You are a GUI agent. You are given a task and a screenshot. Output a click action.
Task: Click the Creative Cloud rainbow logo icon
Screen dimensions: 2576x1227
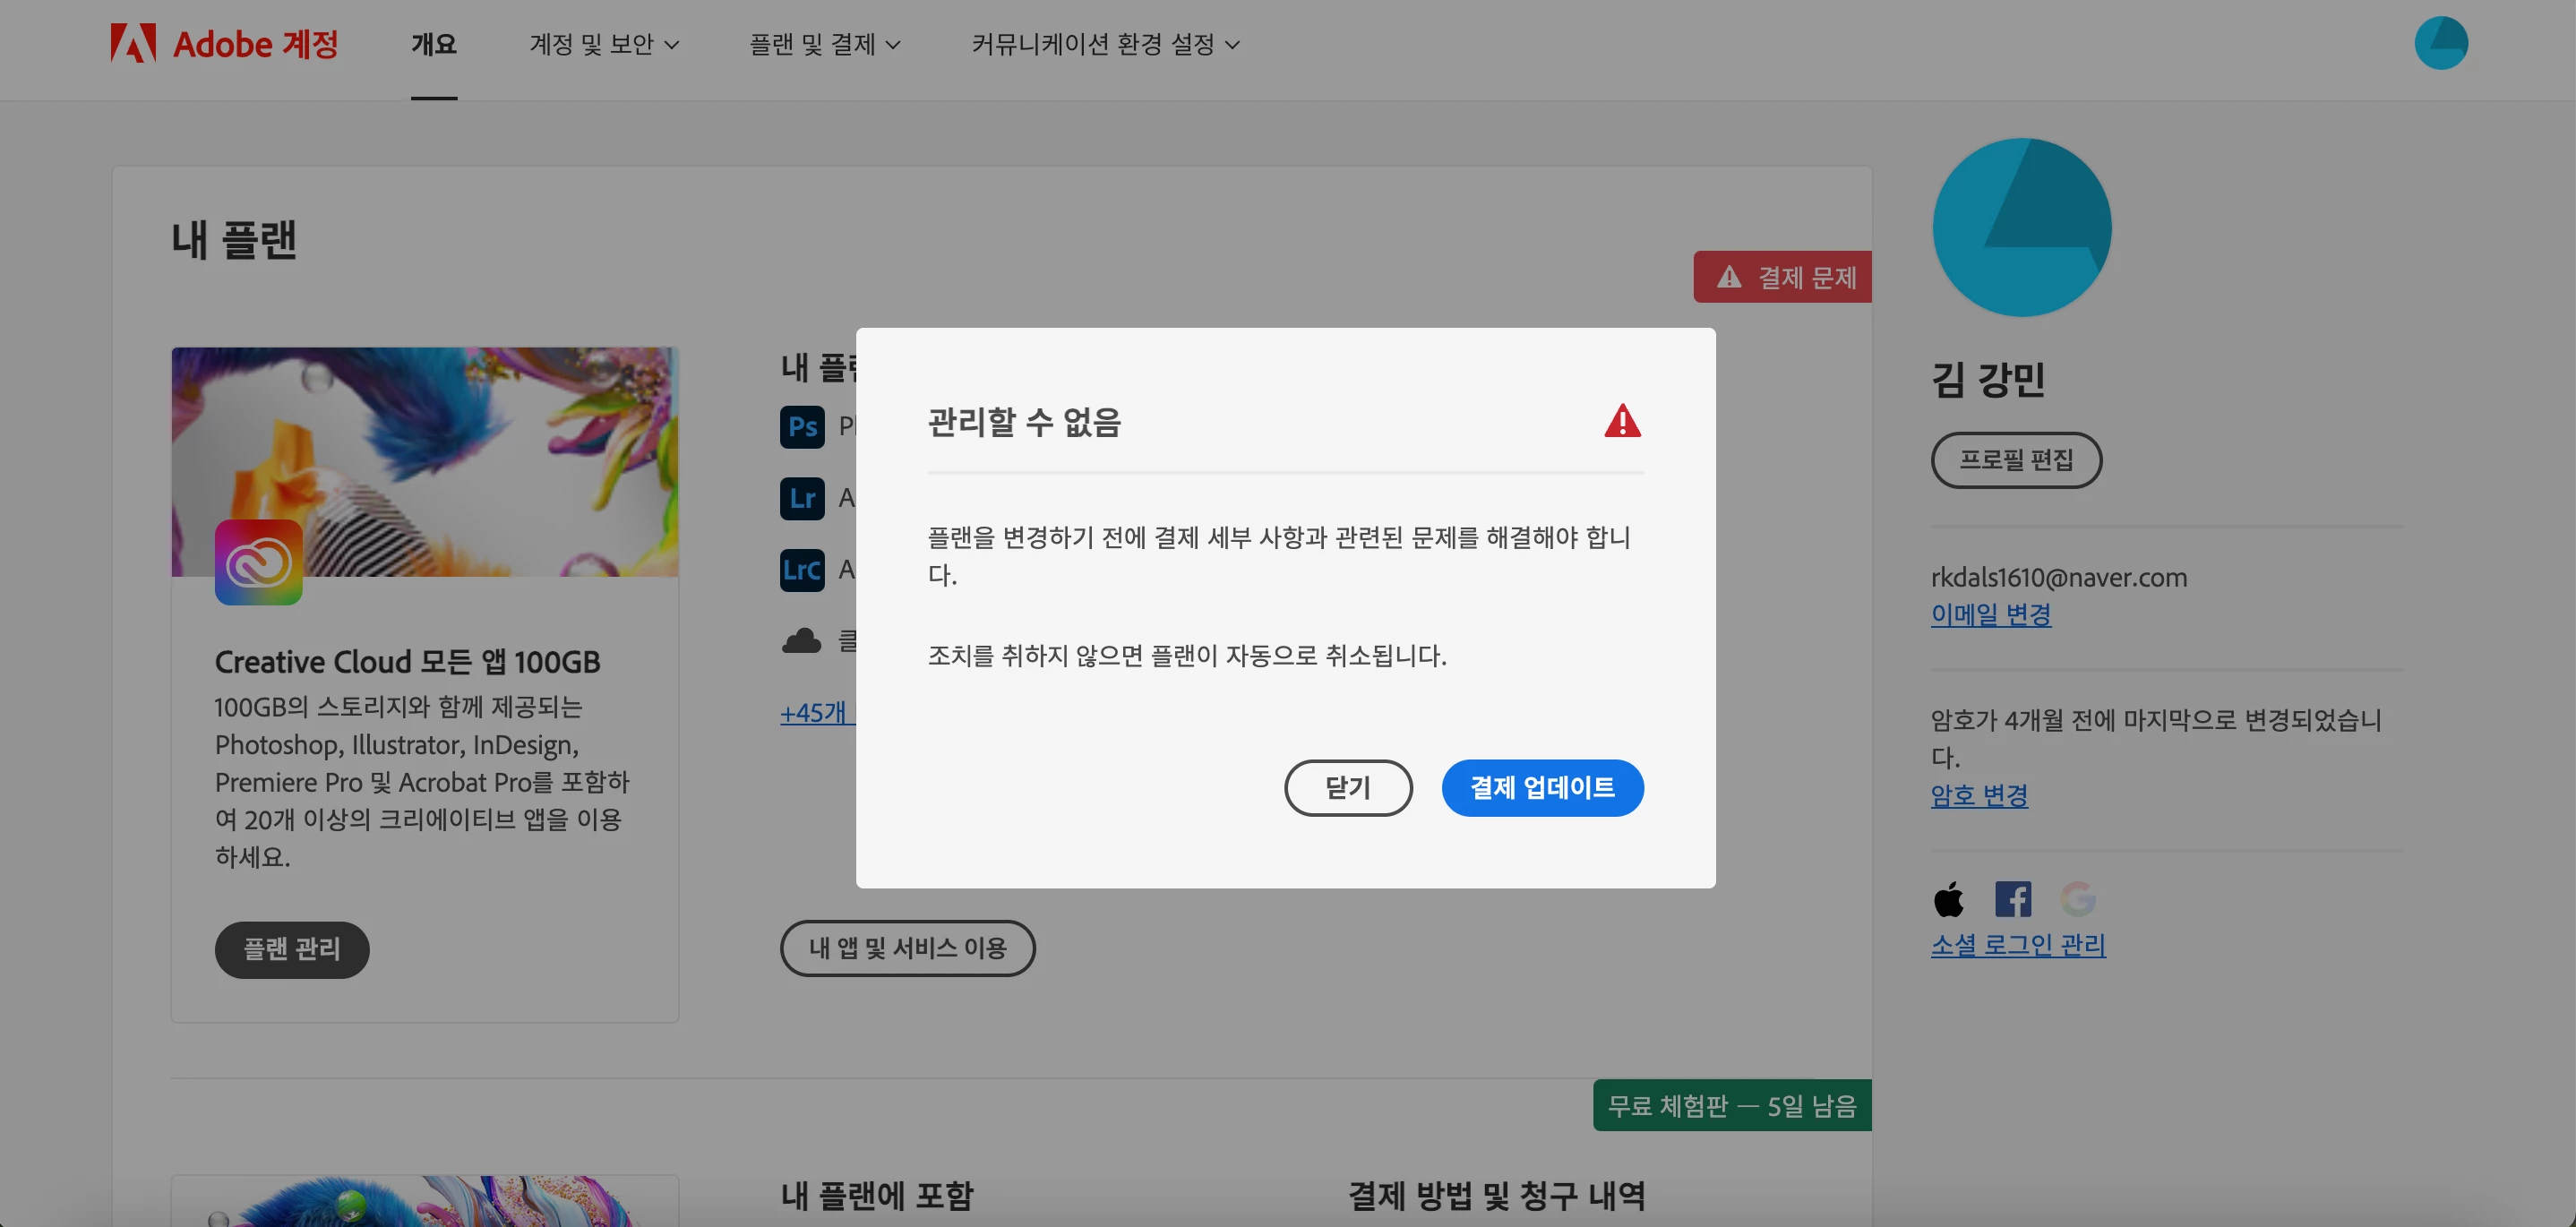[x=258, y=563]
